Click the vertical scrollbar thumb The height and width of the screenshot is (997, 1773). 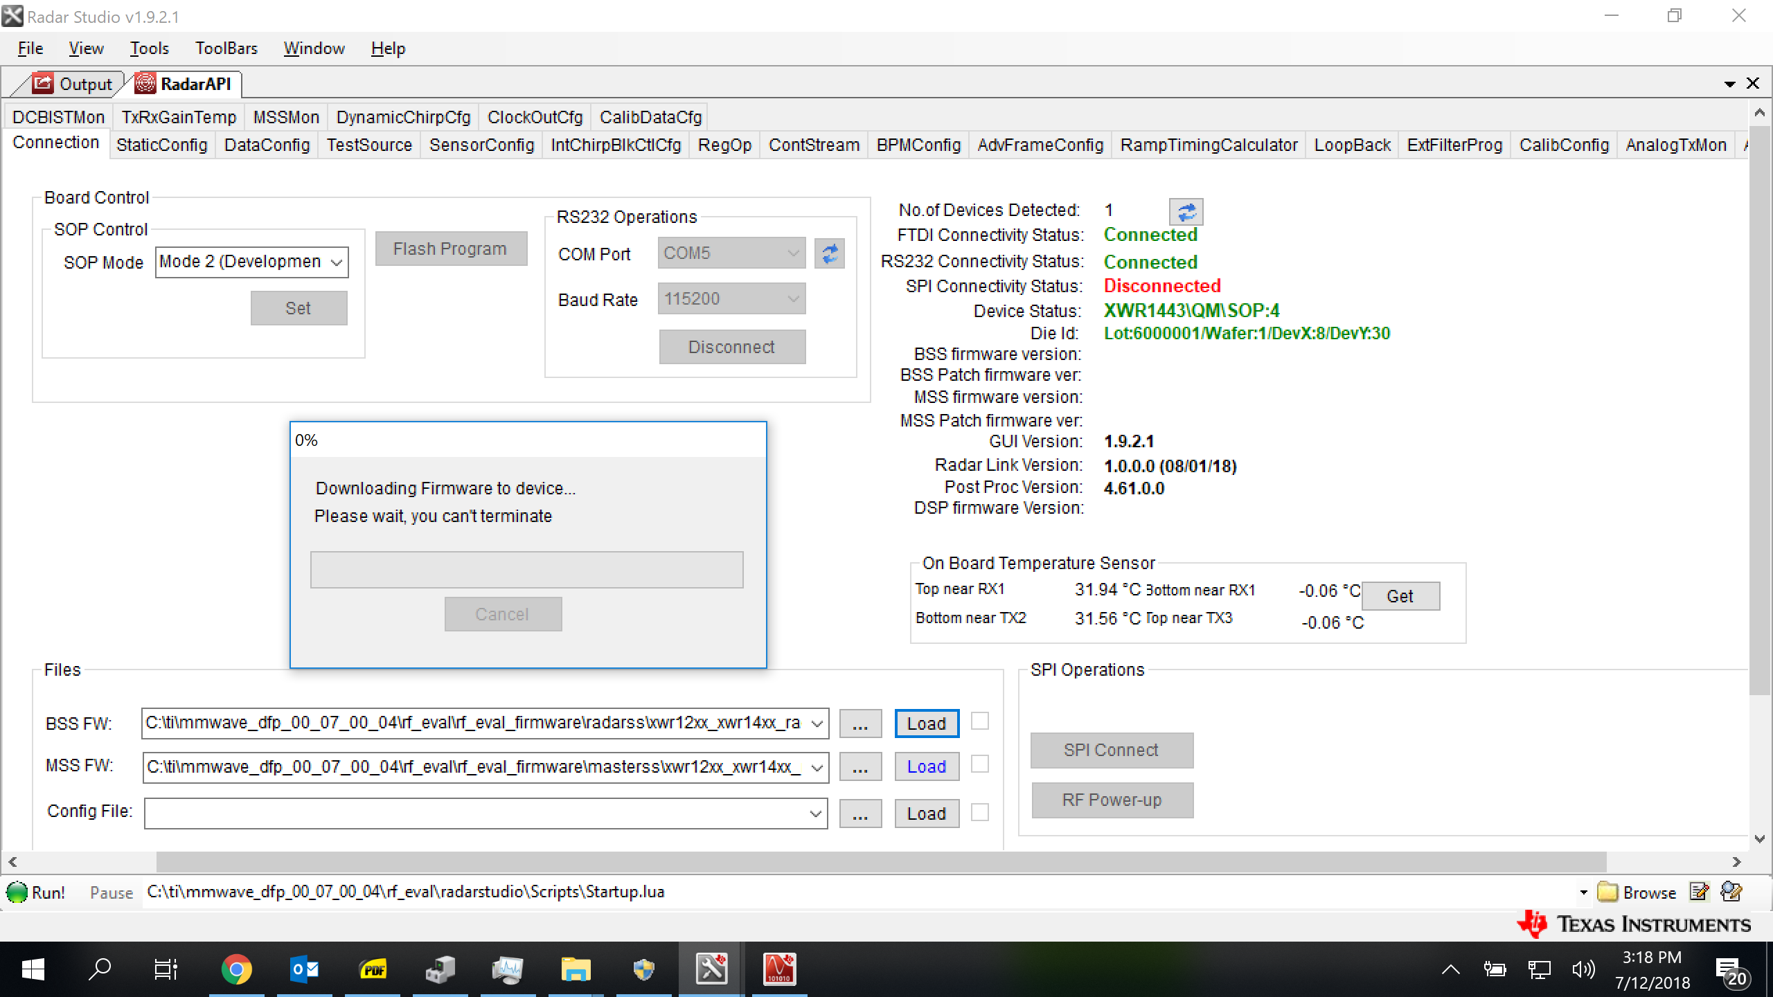pos(1759,410)
